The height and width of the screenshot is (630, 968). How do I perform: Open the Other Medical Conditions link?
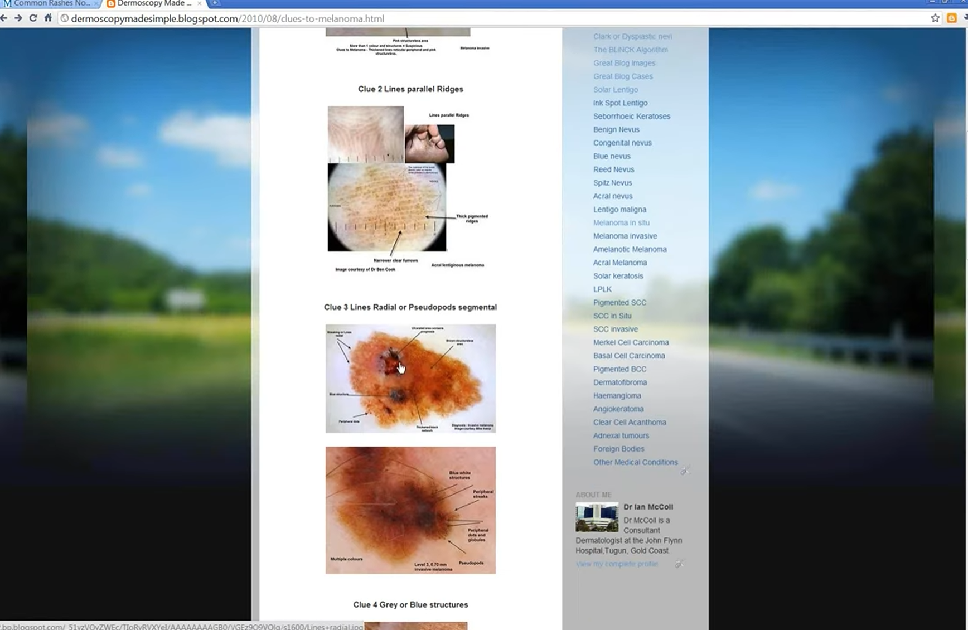point(635,462)
